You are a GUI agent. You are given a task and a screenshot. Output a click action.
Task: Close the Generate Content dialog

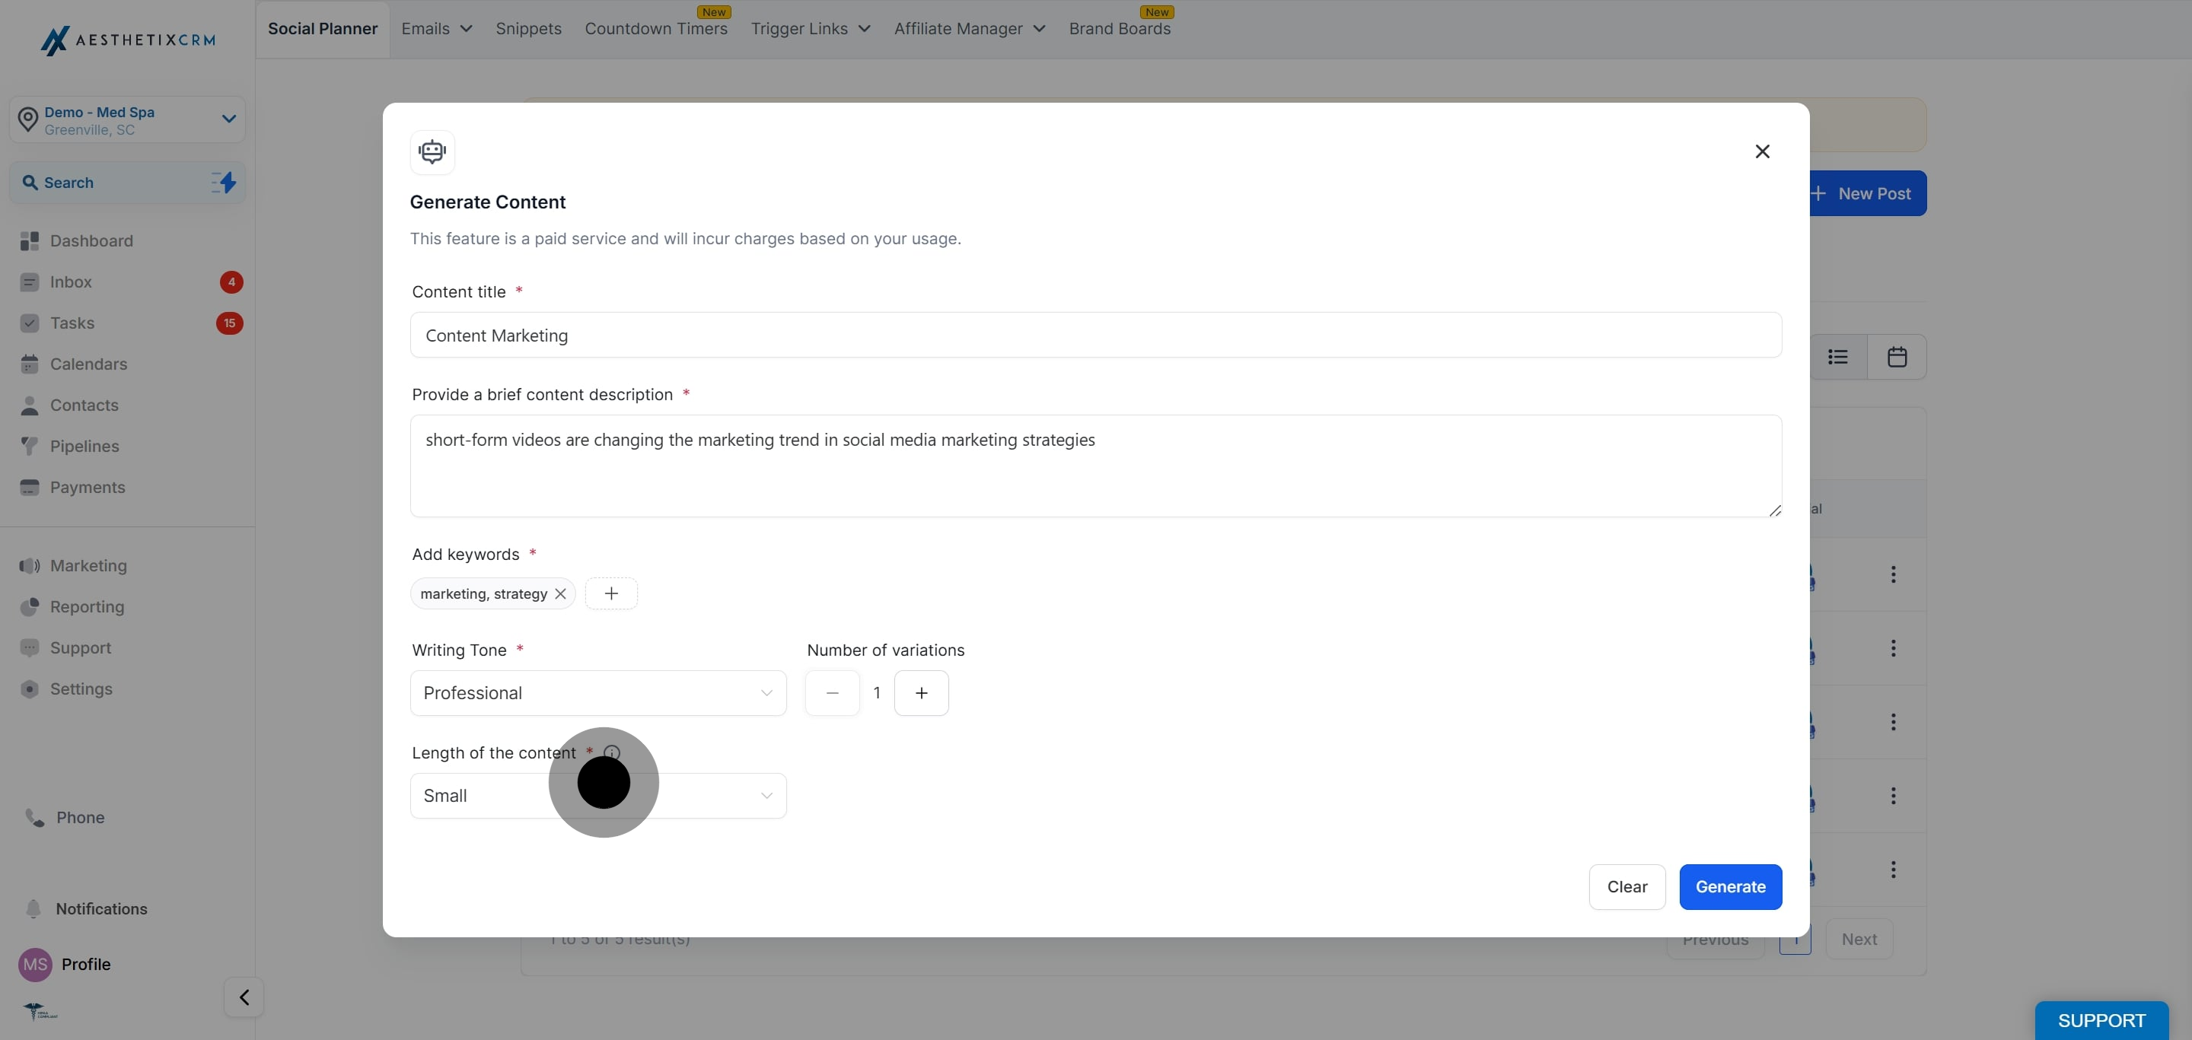click(x=1762, y=151)
